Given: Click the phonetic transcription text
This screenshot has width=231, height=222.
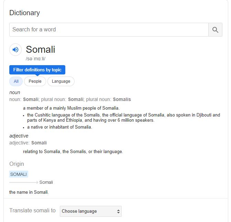Looking at the screenshot, I should [x=35, y=59].
